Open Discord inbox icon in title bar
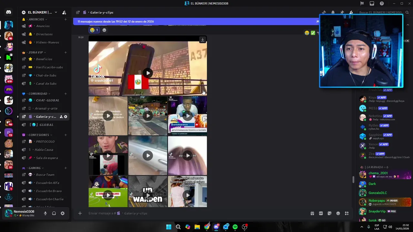 pyautogui.click(x=372, y=4)
